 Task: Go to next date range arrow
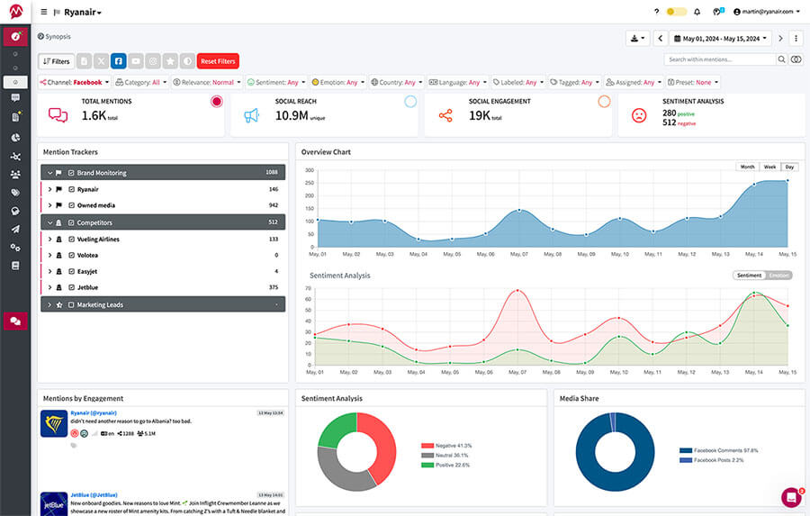[780, 38]
